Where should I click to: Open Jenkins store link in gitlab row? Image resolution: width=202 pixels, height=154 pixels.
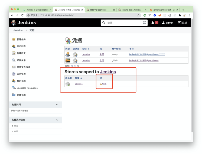(x=86, y=60)
